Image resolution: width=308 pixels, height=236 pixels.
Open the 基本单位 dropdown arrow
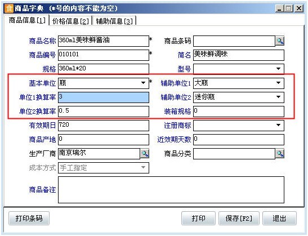click(x=144, y=83)
